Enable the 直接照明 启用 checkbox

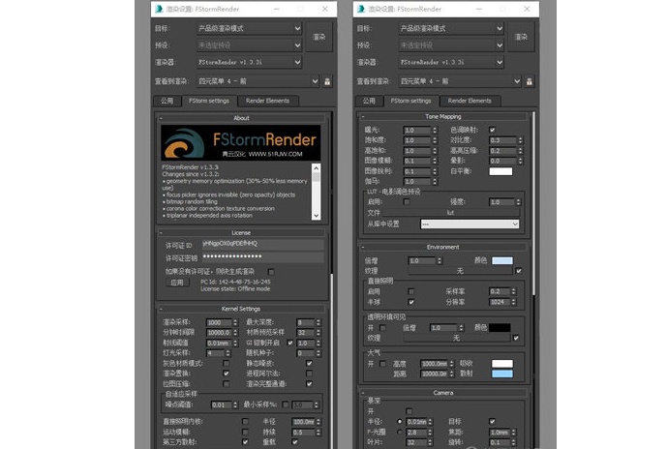412,291
